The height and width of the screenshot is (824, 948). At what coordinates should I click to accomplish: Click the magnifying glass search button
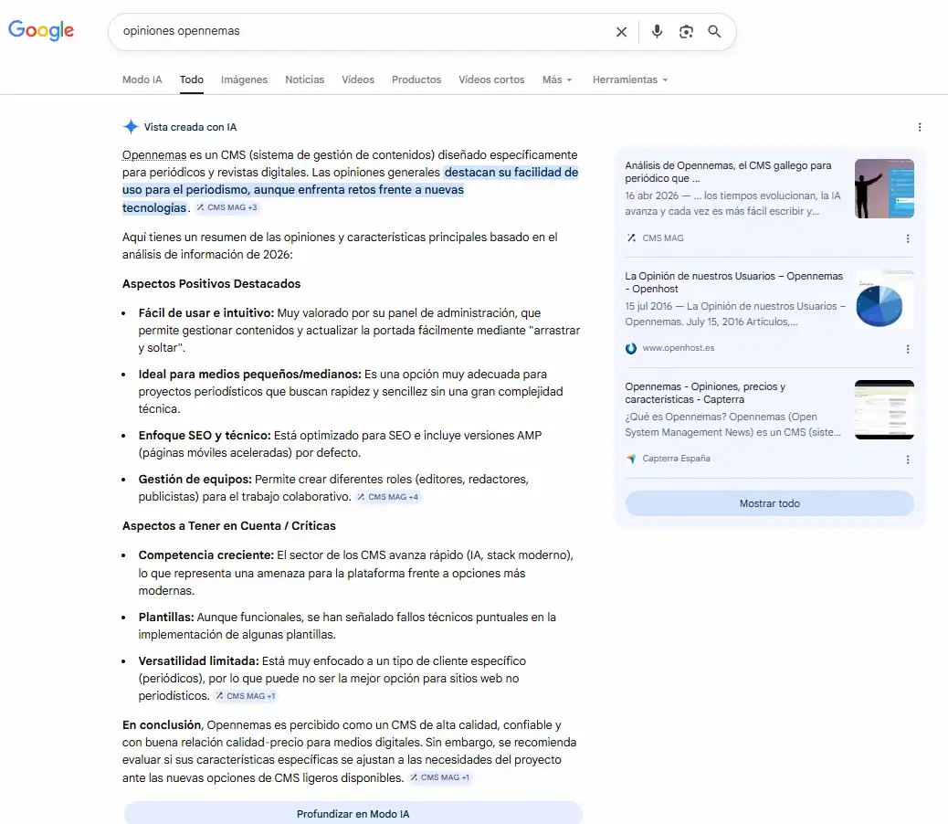(x=714, y=32)
